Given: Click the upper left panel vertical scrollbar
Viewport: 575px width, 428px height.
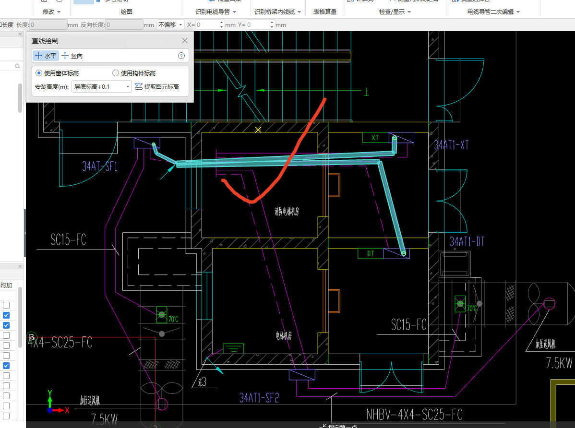Looking at the screenshot, I should pyautogui.click(x=20, y=97).
